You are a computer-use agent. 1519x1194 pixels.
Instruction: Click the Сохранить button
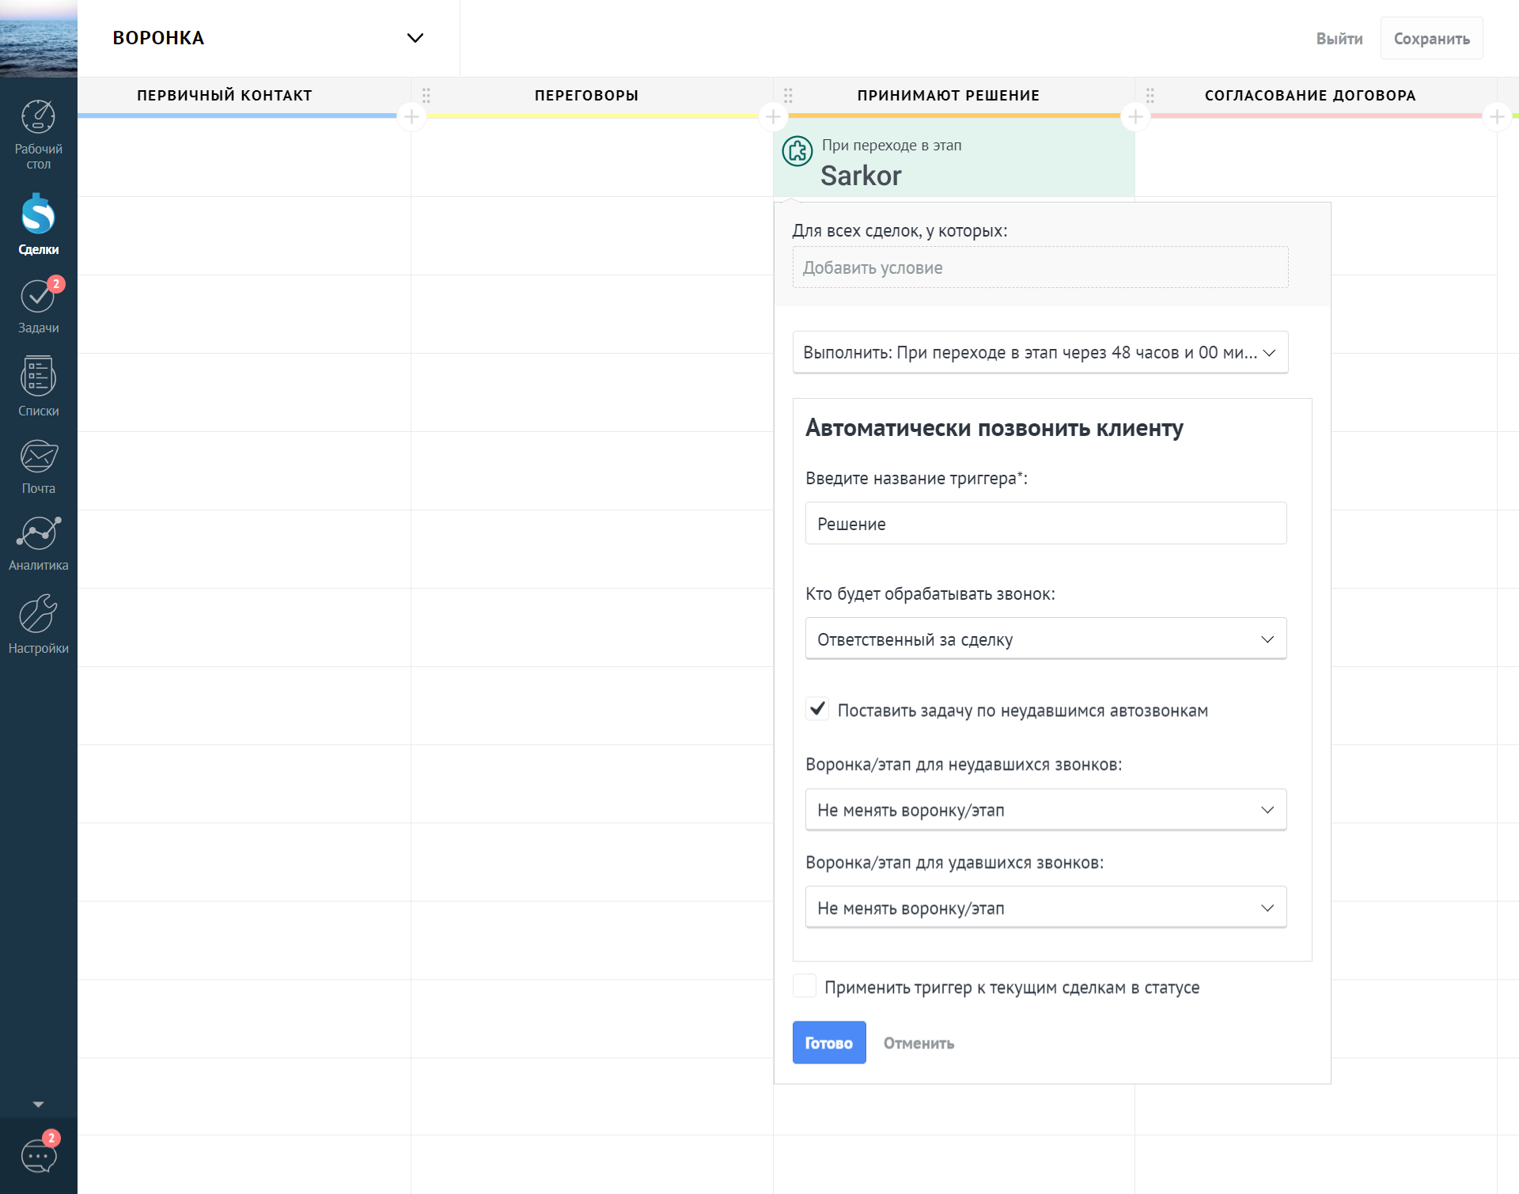point(1430,39)
